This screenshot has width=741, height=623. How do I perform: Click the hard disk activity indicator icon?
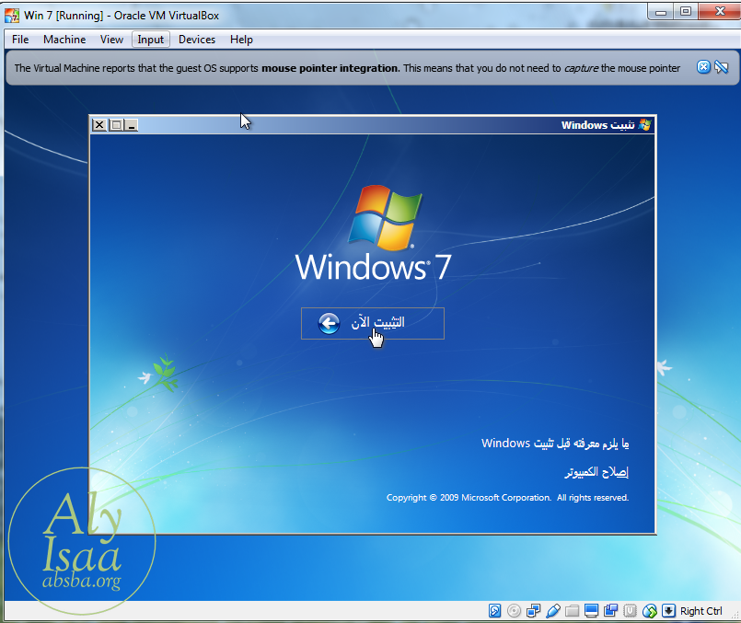(x=495, y=611)
